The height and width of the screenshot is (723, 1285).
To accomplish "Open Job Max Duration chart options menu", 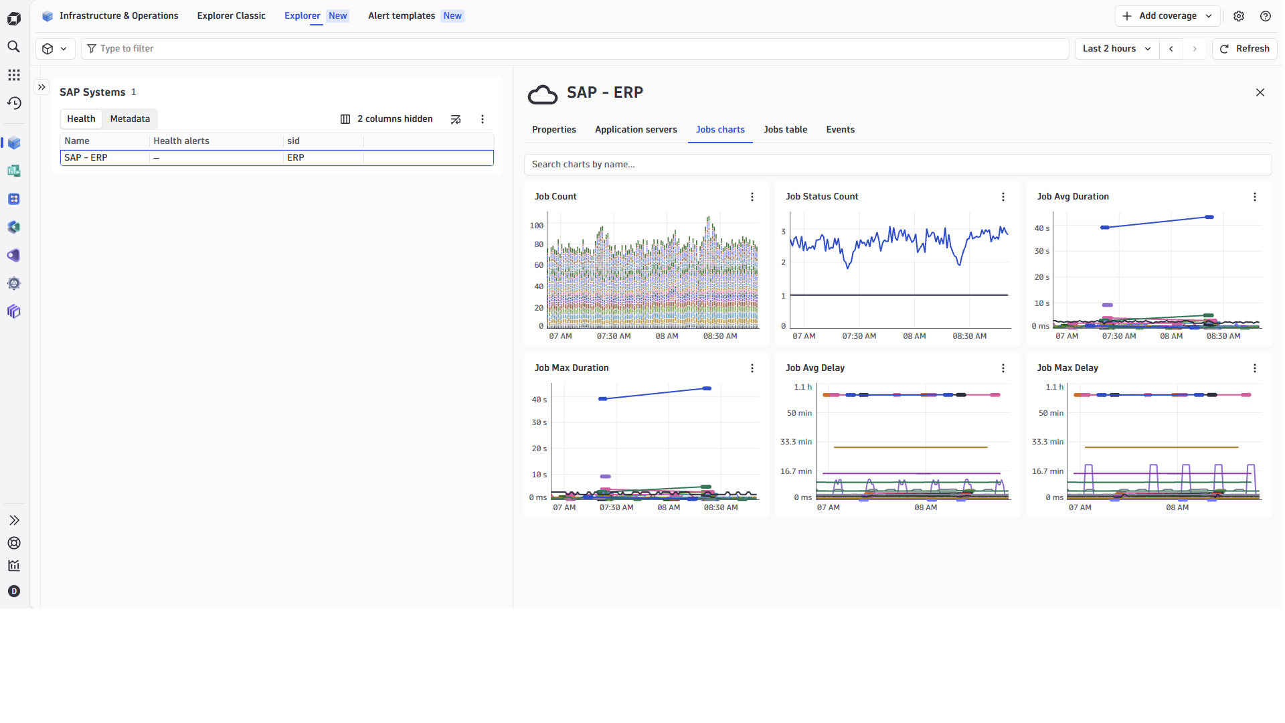I will click(x=752, y=368).
